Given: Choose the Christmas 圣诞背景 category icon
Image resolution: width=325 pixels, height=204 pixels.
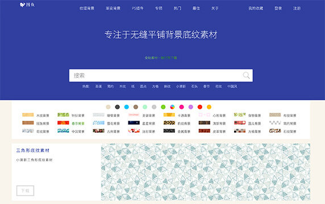Looking at the screenshot, I should [134, 114].
